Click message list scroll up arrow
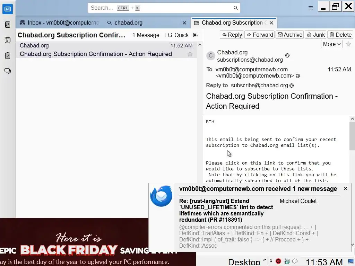Image resolution: width=355 pixels, height=266 pixels. point(200,45)
